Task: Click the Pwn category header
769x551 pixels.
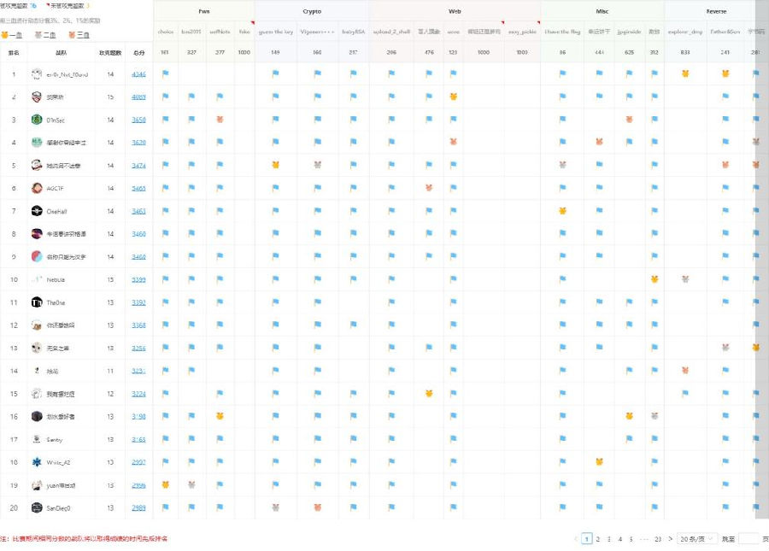Action: coord(204,11)
